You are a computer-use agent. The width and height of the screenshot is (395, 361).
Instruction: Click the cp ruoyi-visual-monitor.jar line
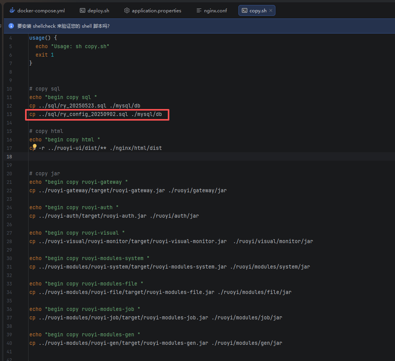[x=171, y=241]
